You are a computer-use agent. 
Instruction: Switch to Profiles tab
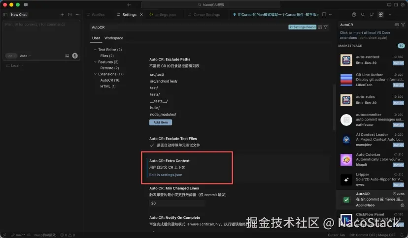(x=96, y=15)
